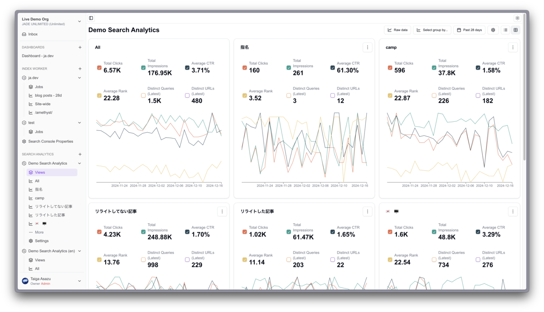Toggle Average CTR in the All card
544x312 pixels.
(187, 68)
